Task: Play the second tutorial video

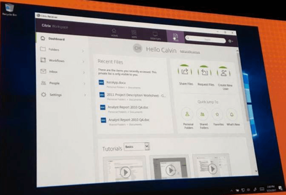Action: [x=171, y=170]
